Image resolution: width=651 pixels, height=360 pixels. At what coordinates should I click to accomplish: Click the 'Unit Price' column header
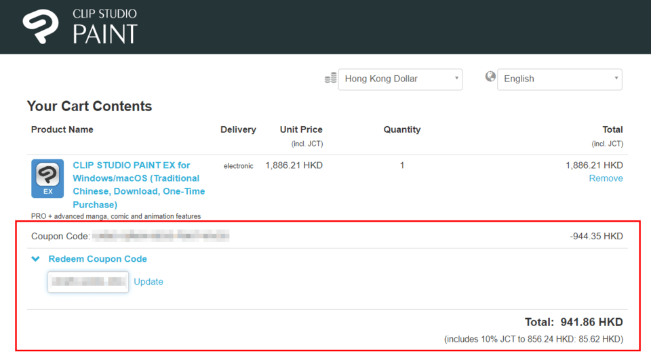click(301, 129)
